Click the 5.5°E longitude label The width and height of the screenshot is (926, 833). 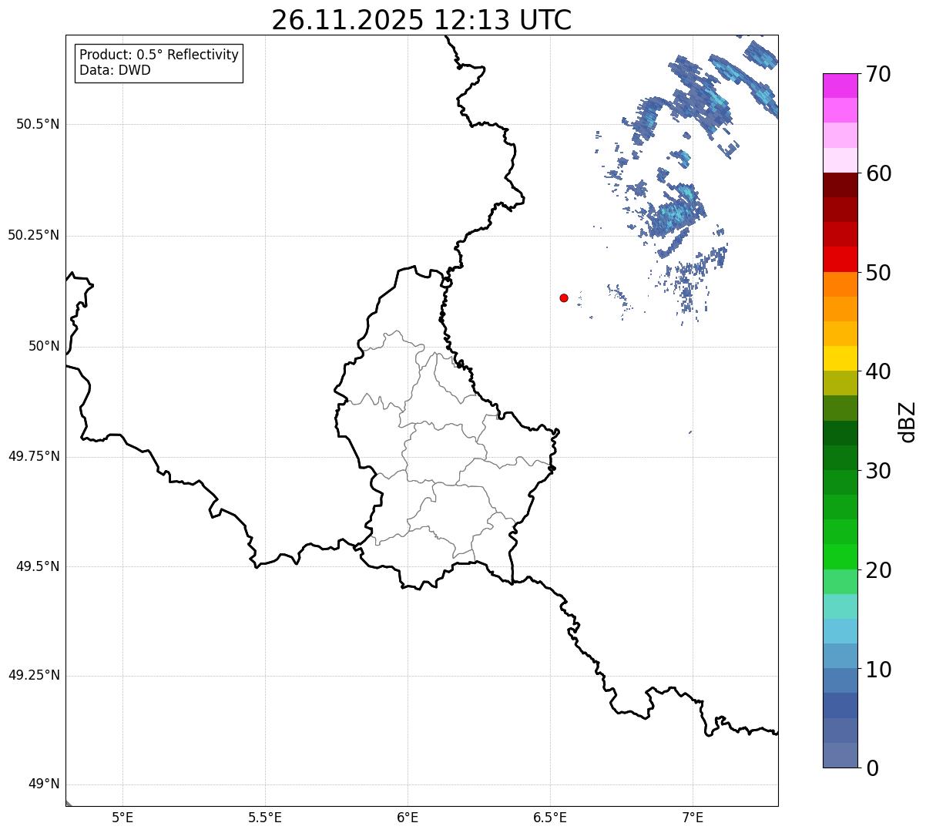(x=265, y=817)
